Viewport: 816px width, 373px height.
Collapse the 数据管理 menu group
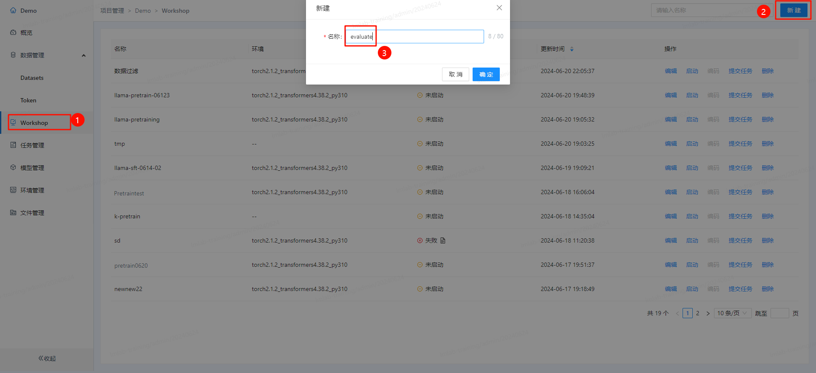[x=84, y=55]
